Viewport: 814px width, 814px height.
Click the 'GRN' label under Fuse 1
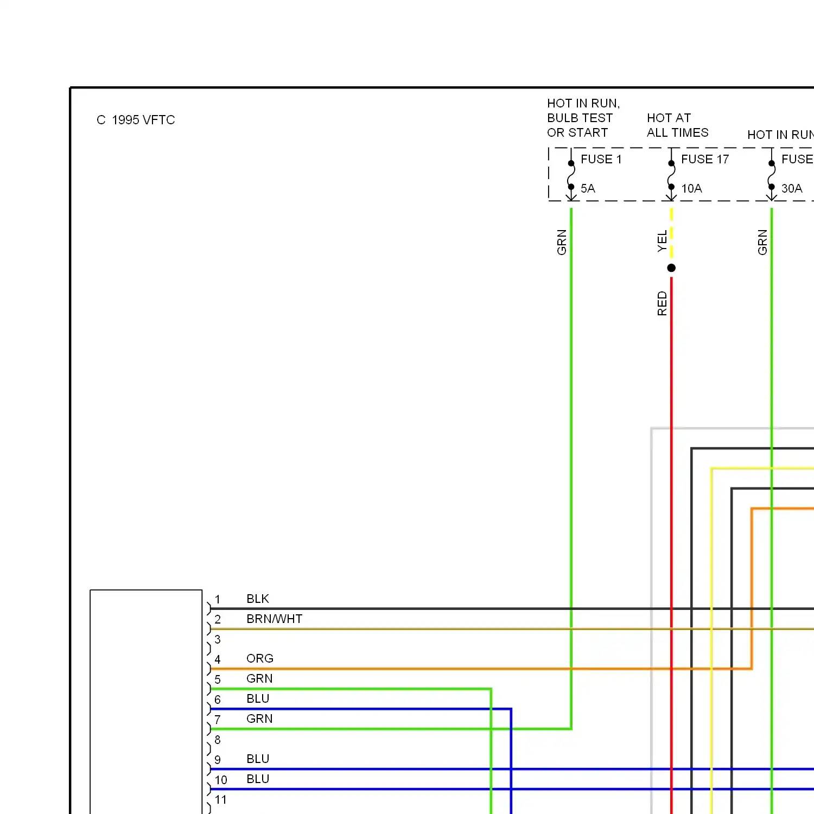click(562, 242)
